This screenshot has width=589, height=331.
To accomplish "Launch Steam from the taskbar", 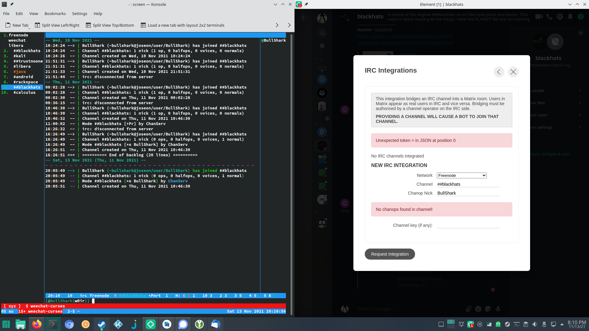I will tap(102, 324).
